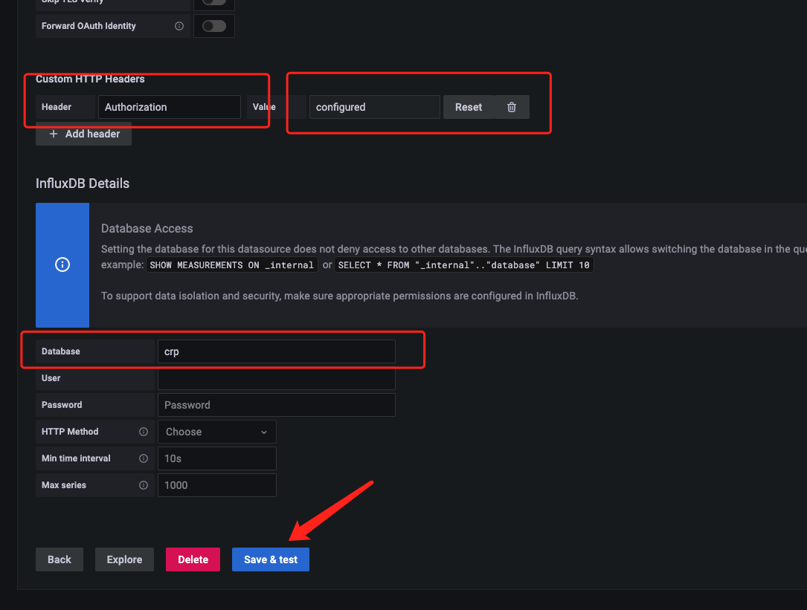Click the Header label in Custom HTTP Headers
Viewport: 807px width, 610px height.
(57, 107)
